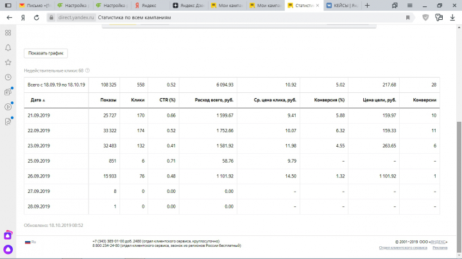
Task: Switch to the first Мои кампании tab
Action: click(x=227, y=5)
